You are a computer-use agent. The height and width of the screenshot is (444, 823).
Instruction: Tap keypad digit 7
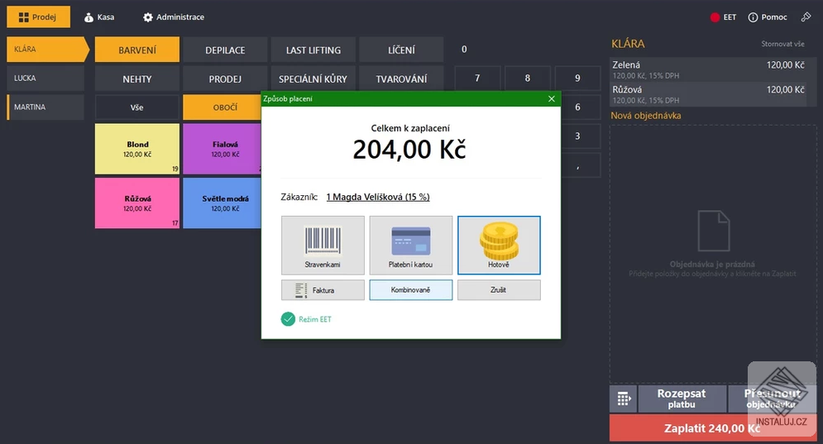click(x=477, y=79)
